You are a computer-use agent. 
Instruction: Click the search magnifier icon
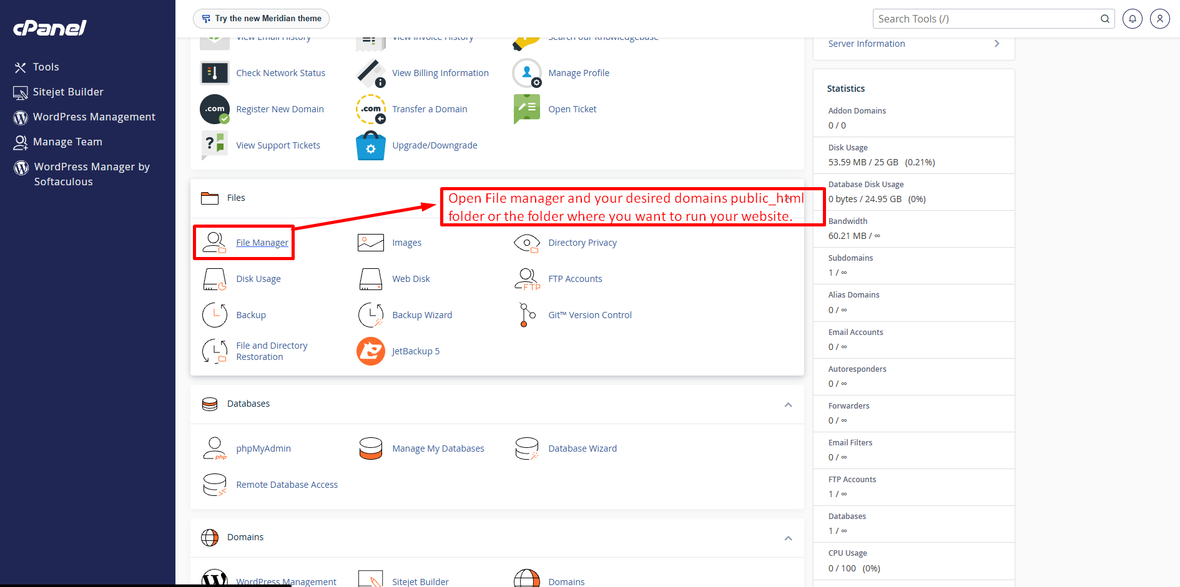tap(1104, 19)
